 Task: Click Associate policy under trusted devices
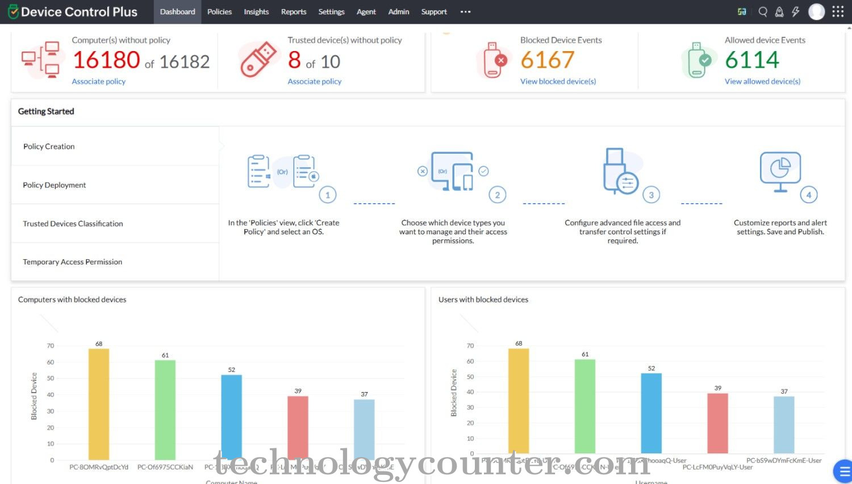pyautogui.click(x=315, y=82)
